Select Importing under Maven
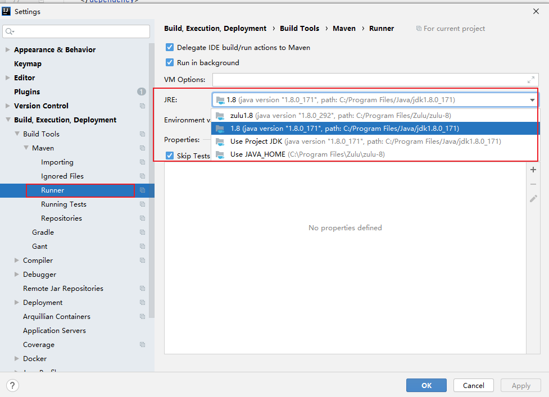The image size is (549, 397). click(x=57, y=162)
